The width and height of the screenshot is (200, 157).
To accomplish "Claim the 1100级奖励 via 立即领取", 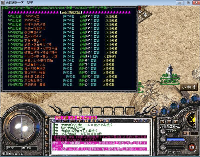I will (111, 44).
